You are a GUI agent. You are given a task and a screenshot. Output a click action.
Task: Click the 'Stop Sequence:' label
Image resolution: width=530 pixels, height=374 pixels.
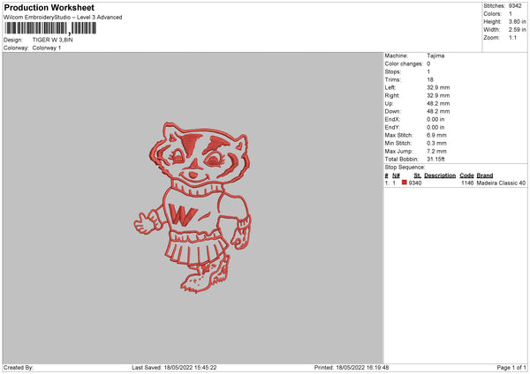point(405,168)
